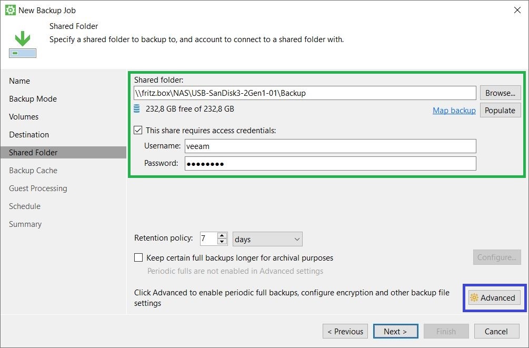Go to the Backup Mode step

click(34, 98)
